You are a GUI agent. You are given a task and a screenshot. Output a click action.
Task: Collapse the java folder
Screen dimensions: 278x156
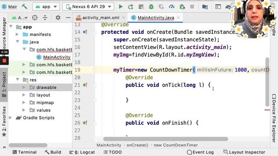tap(17, 42)
